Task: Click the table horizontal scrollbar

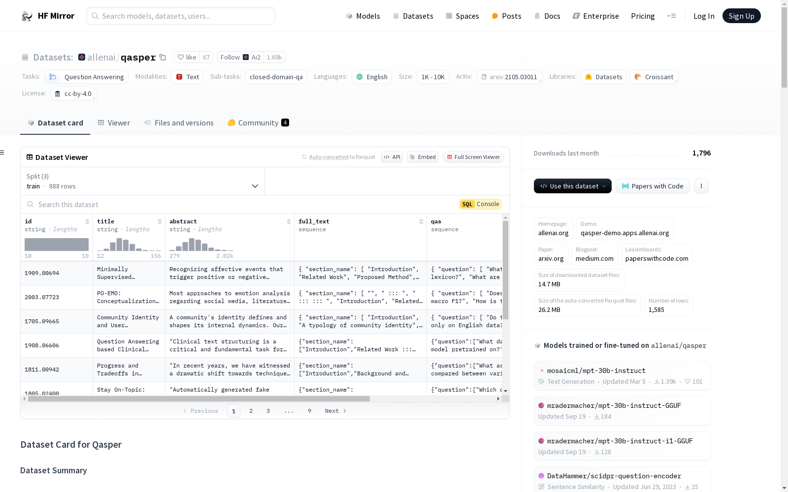Action: 199,399
